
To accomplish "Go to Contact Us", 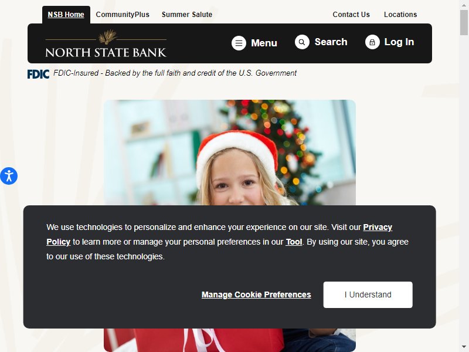I will [x=351, y=14].
